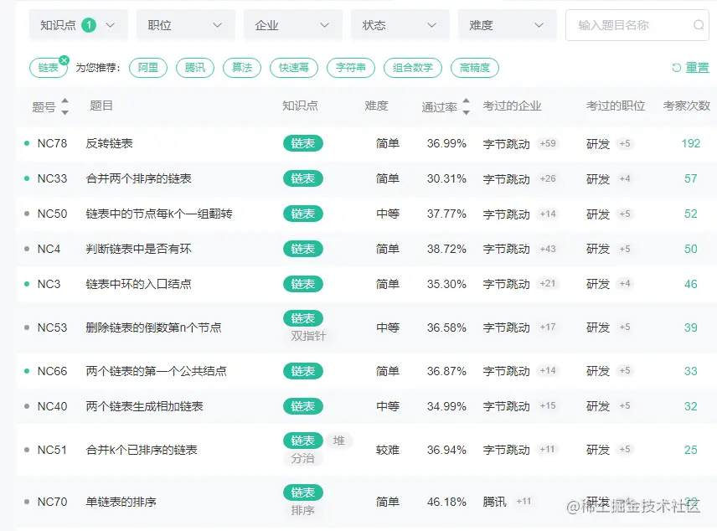This screenshot has height=531, width=717.
Task: Click the 分治 tag in the NC51 row
Action: click(303, 458)
